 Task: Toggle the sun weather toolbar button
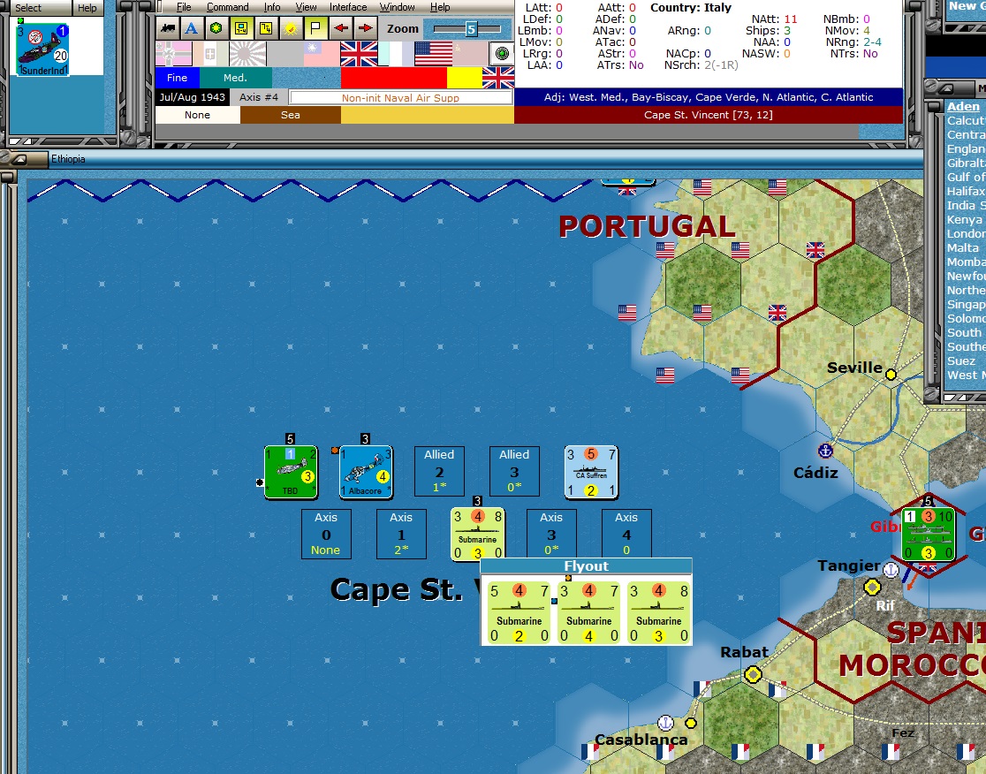point(291,28)
